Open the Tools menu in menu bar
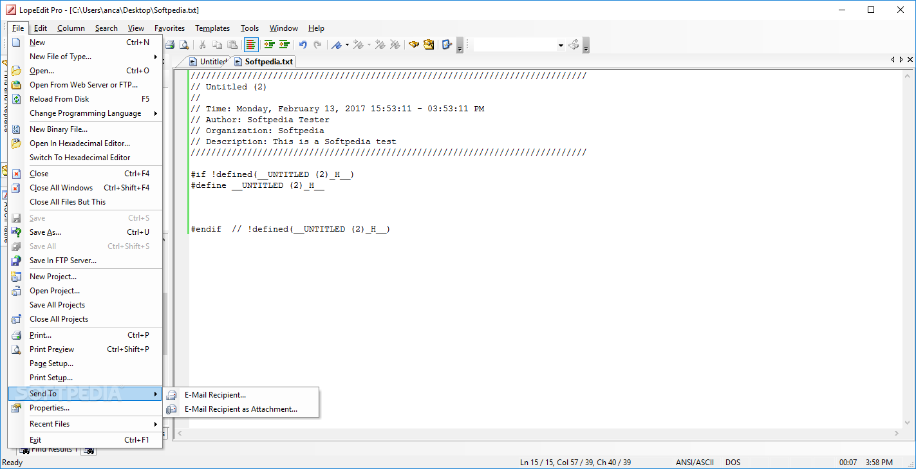 pyautogui.click(x=250, y=28)
